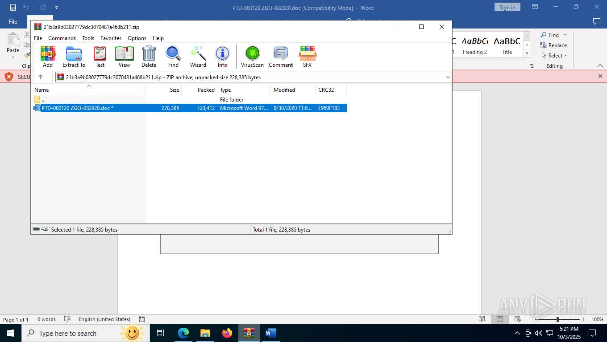Viewport: 607px width, 342px height.
Task: Select the Delete tool in WinRAR
Action: coord(149,57)
